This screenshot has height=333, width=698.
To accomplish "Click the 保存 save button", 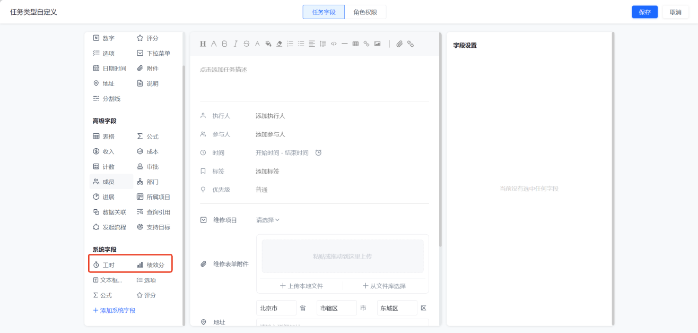I will point(645,12).
